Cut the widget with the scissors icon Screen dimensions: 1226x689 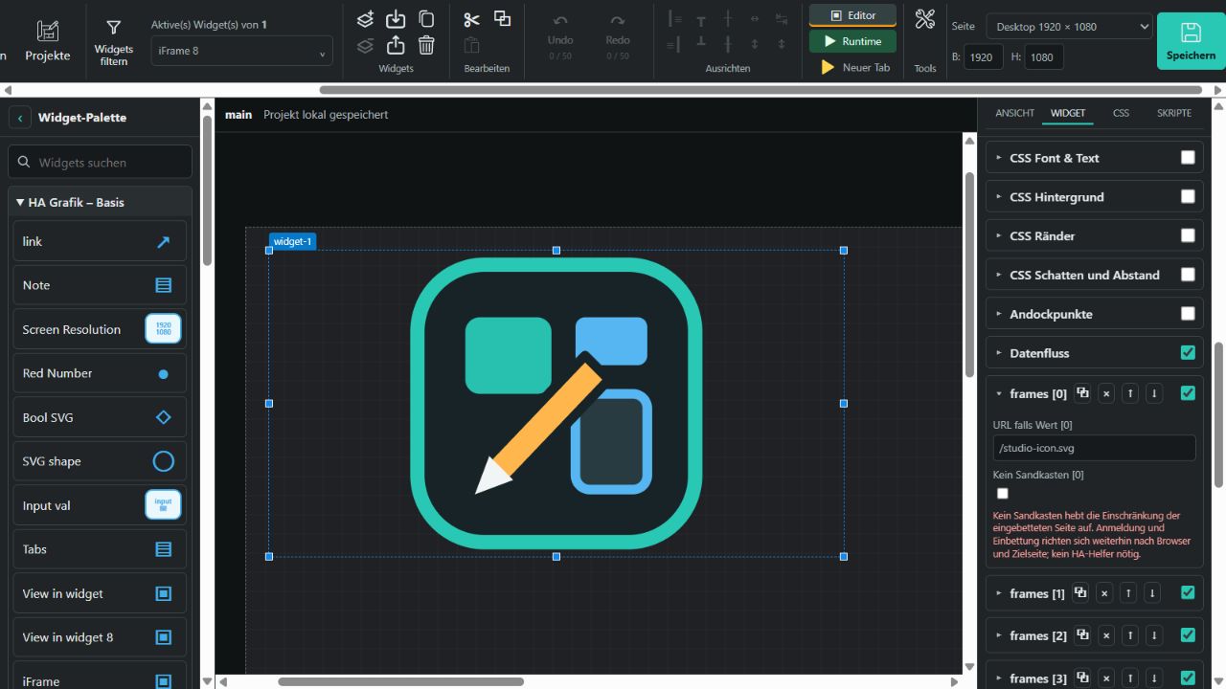[x=471, y=19]
